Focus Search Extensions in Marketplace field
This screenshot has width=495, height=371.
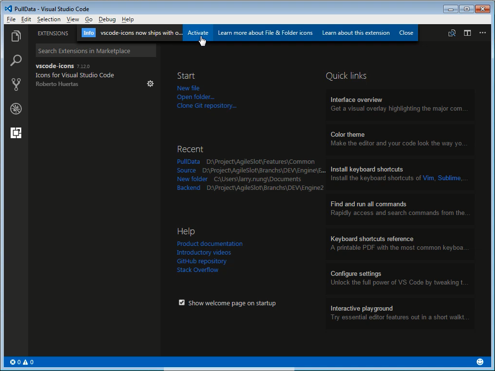coord(96,51)
